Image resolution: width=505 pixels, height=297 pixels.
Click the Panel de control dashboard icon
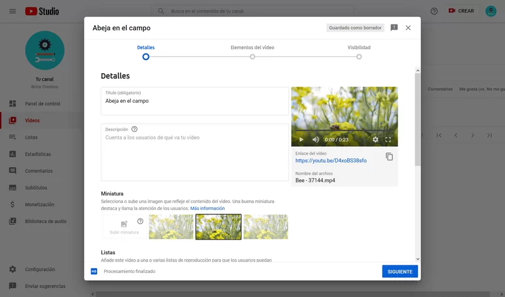pyautogui.click(x=13, y=103)
